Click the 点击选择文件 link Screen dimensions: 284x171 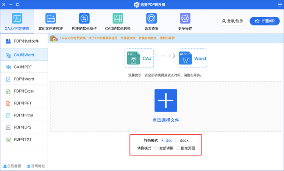166,120
